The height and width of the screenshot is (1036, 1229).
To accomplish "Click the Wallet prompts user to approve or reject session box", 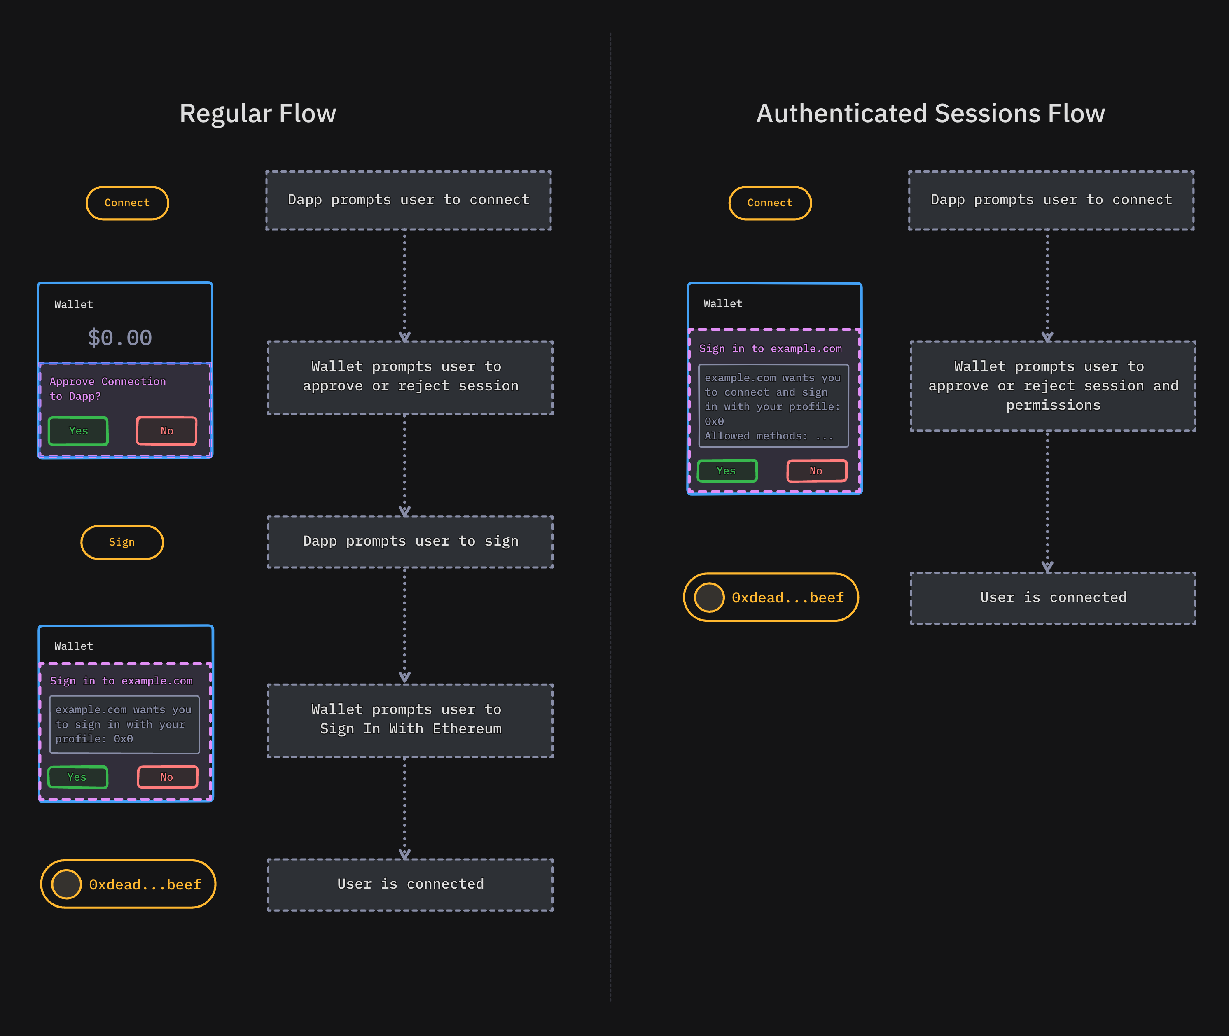I will pyautogui.click(x=409, y=376).
